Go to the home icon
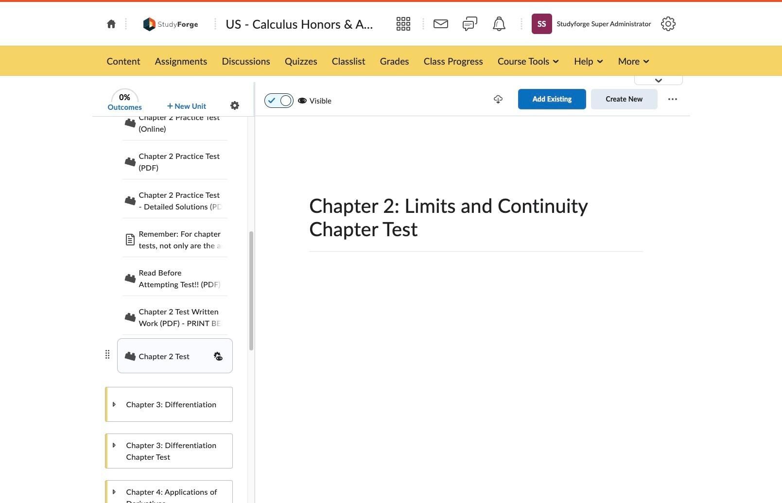This screenshot has height=503, width=782. (111, 24)
